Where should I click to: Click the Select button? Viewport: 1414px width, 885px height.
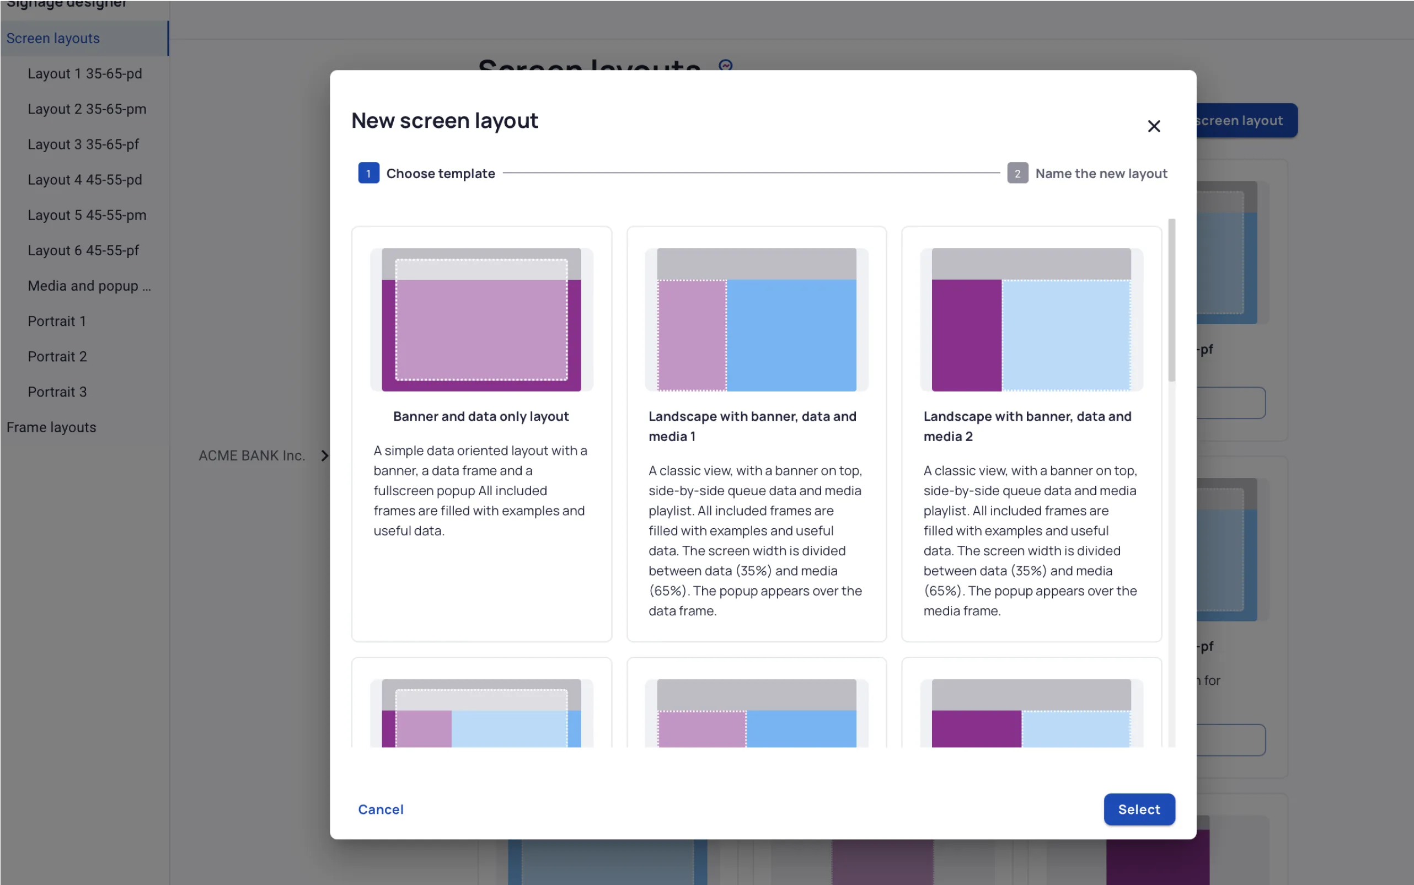click(x=1139, y=809)
